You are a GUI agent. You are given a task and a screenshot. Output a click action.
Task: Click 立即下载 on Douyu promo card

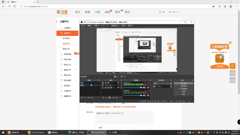coord(220,66)
